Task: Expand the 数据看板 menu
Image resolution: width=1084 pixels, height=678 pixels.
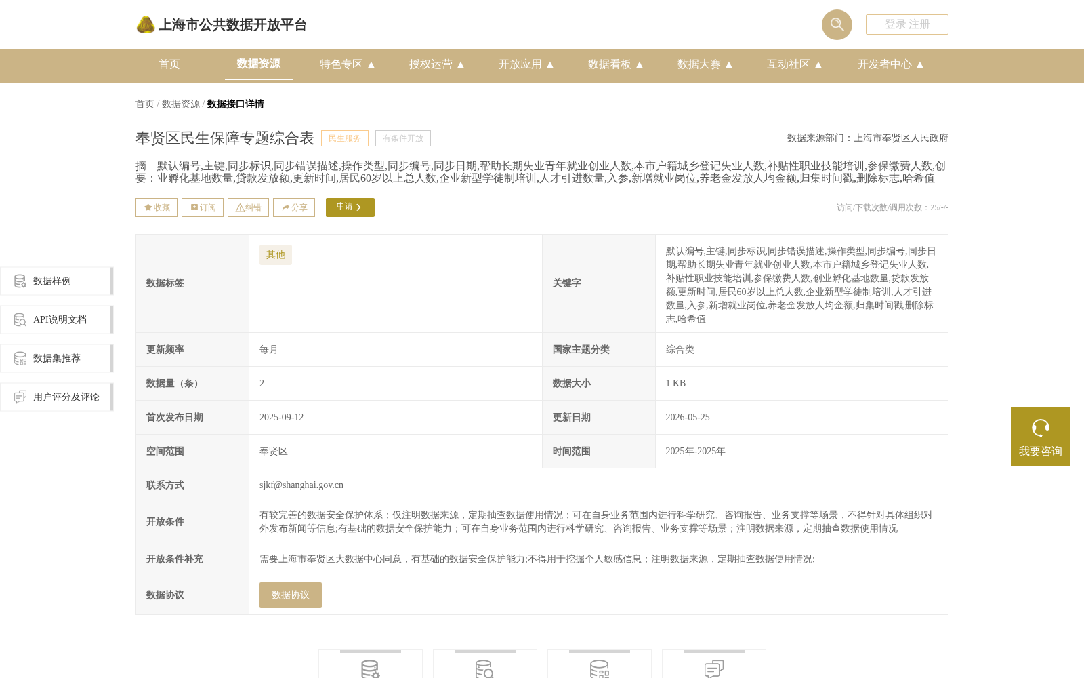Action: click(616, 64)
